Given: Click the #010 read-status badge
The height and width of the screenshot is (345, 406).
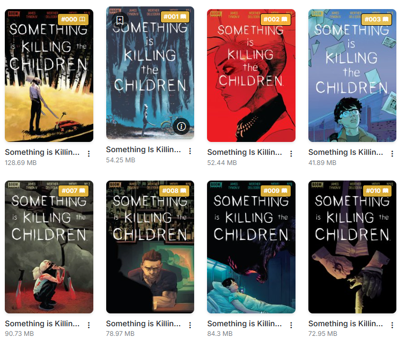Looking at the screenshot, I should (377, 191).
